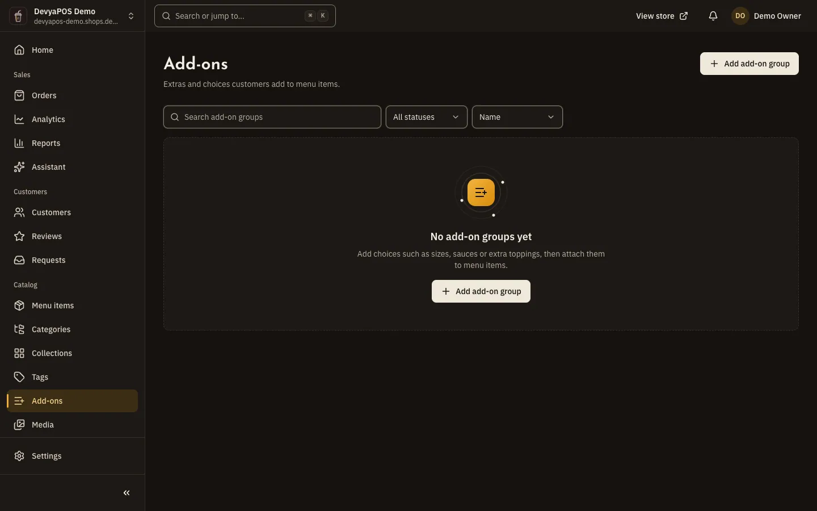Open the Reports bar-chart icon
The image size is (817, 511).
point(19,143)
